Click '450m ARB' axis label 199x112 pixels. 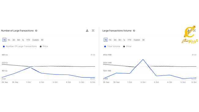[x=107, y=55]
